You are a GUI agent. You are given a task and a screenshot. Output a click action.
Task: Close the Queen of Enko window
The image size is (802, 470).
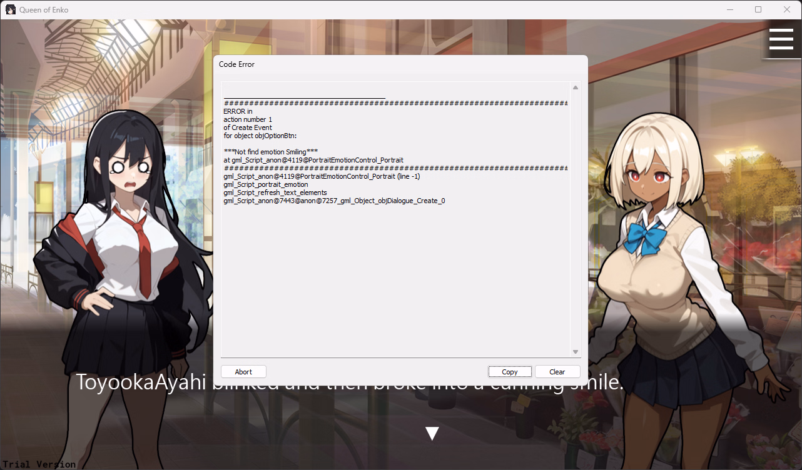point(787,9)
